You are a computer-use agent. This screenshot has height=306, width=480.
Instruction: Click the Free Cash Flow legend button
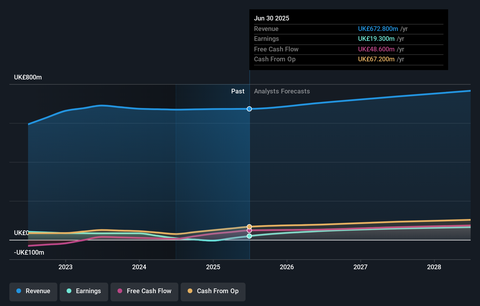click(x=144, y=291)
